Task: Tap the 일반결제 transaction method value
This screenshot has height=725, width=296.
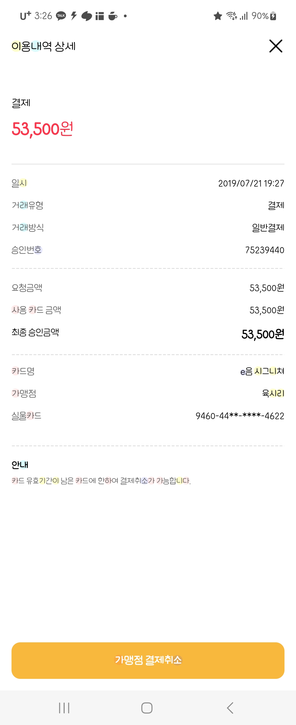Action: tap(268, 227)
